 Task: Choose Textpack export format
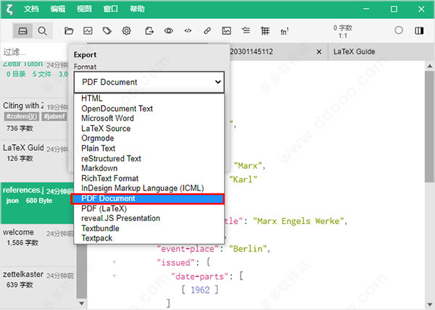(149, 238)
